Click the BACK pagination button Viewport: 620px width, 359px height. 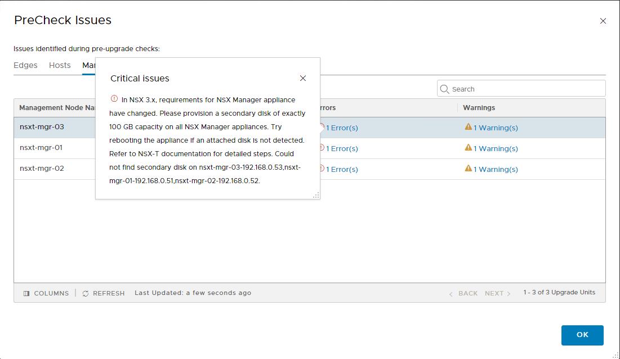pos(463,293)
